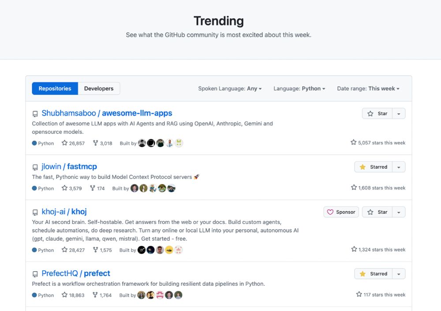
Task: Click the prefect workflow orchestration description
Action: (149, 284)
